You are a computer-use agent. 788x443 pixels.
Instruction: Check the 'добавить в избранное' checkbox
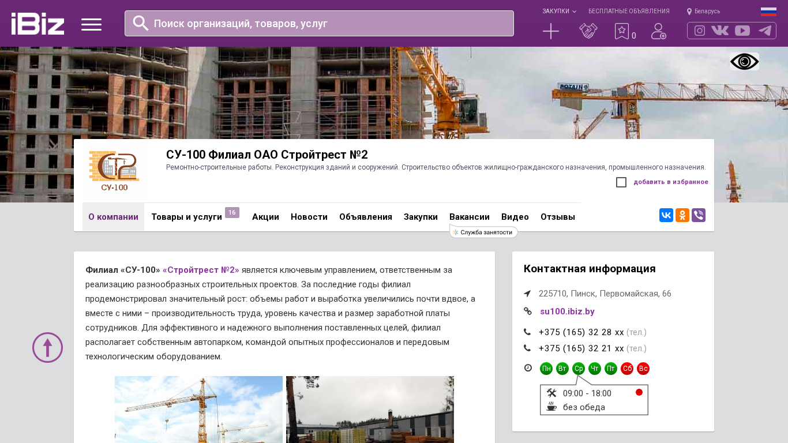tap(621, 182)
